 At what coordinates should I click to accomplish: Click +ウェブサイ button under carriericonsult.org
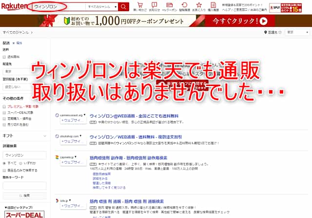(x=73, y=120)
